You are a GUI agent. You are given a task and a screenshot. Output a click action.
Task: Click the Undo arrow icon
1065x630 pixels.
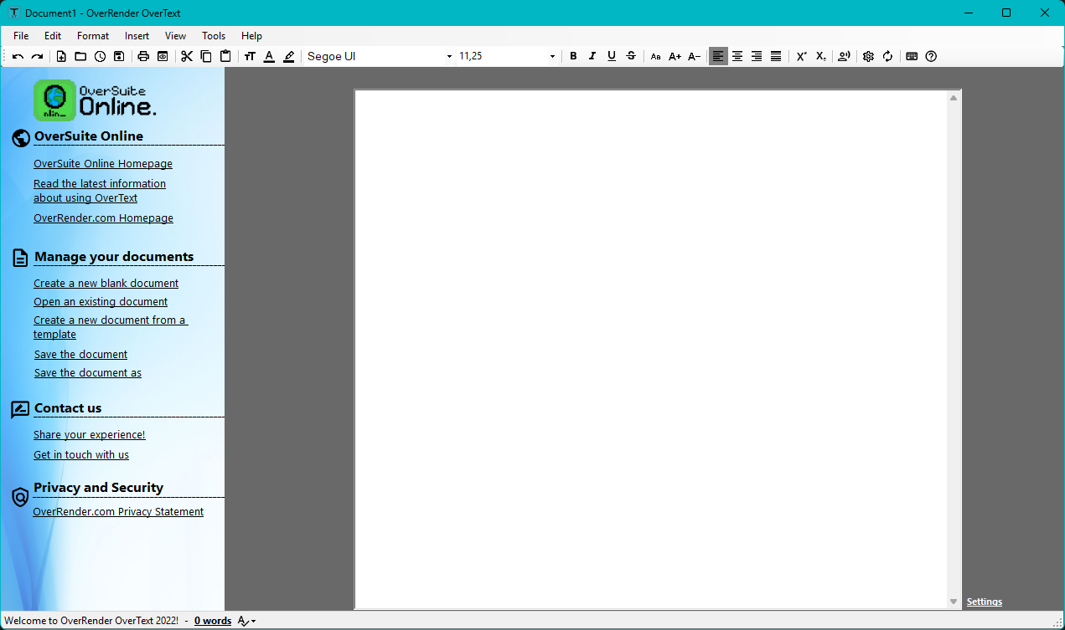tap(18, 57)
